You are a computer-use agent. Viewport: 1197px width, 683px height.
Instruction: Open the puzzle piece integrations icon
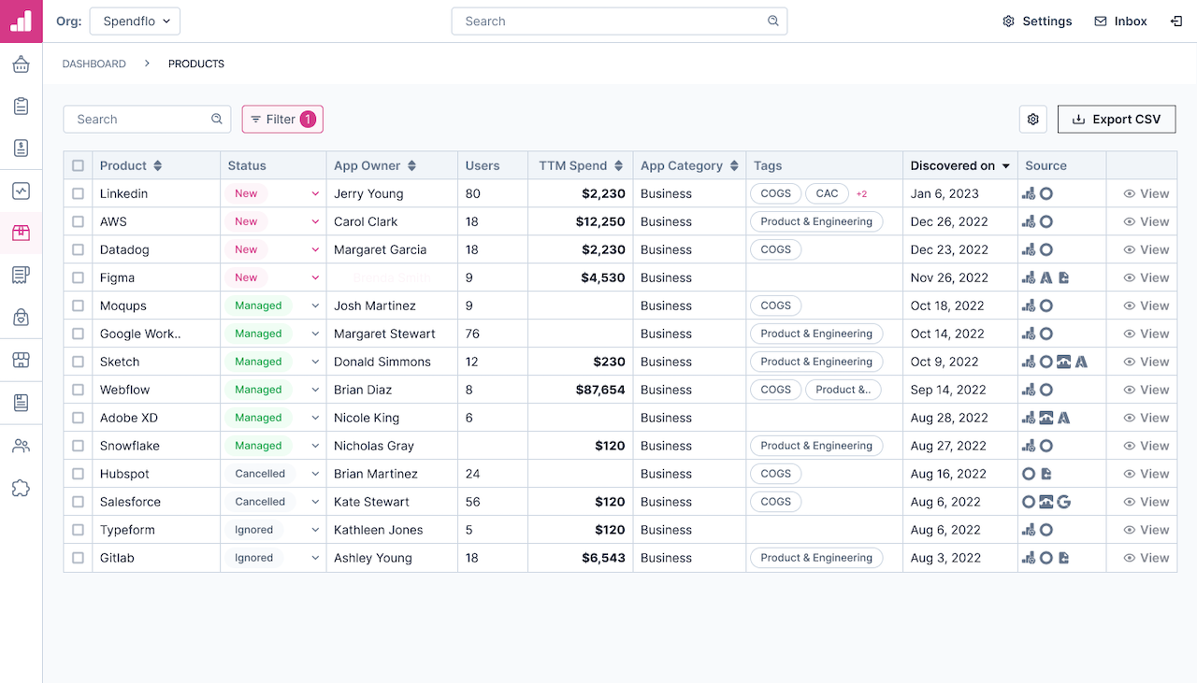pyautogui.click(x=21, y=488)
